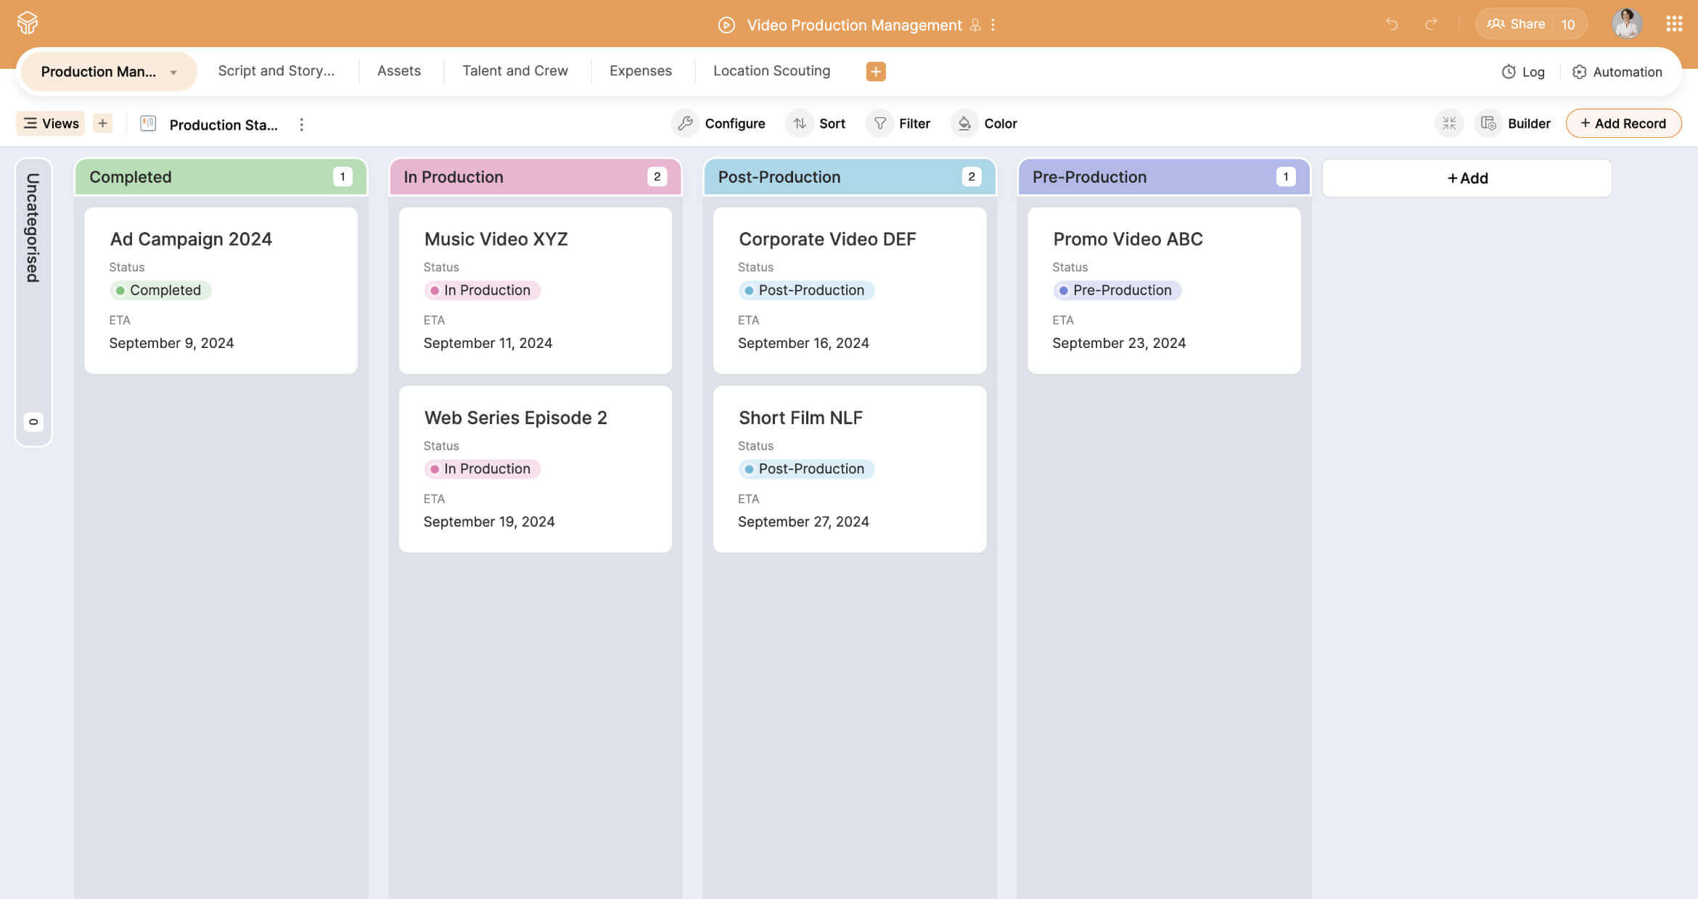1698x899 pixels.
Task: Open the user profile avatar
Action: [1627, 23]
